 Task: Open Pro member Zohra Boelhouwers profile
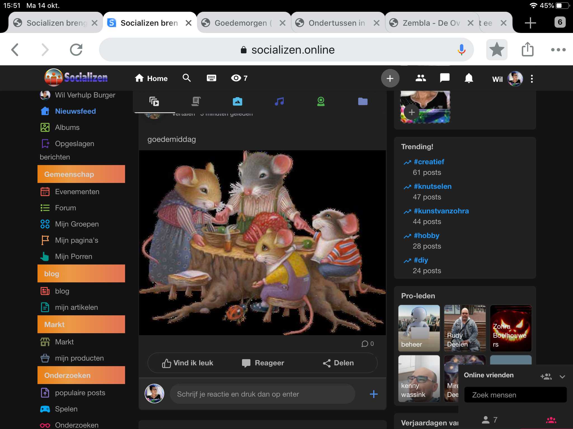(511, 328)
